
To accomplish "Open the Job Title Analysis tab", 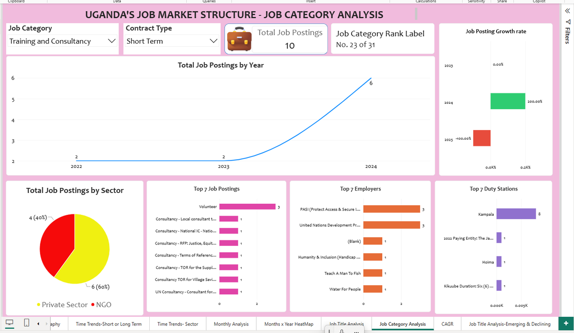I will pyautogui.click(x=346, y=324).
